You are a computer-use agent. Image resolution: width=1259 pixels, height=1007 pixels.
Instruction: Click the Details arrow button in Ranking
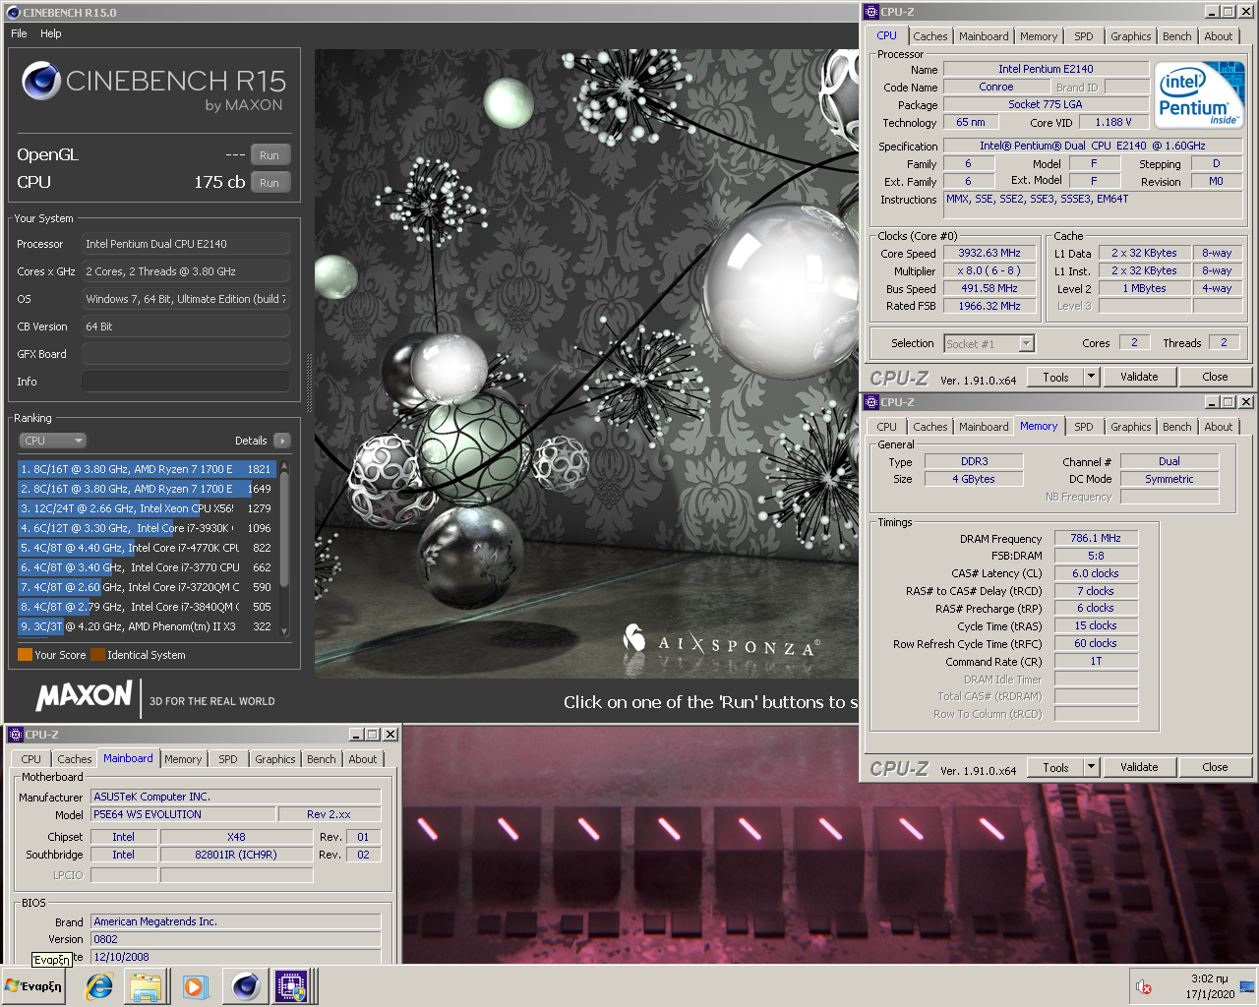(x=282, y=441)
